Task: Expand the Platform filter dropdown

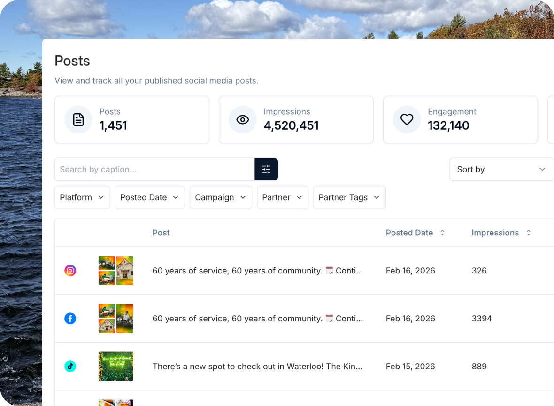Action: click(82, 197)
